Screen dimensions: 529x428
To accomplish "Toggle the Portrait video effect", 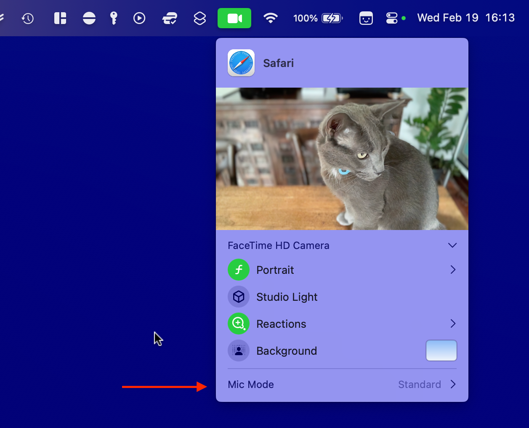I will 275,270.
